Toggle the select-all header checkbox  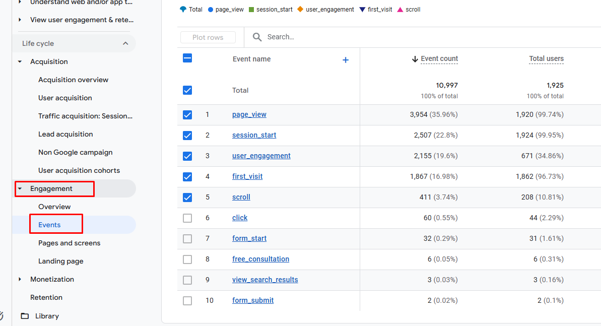click(187, 58)
